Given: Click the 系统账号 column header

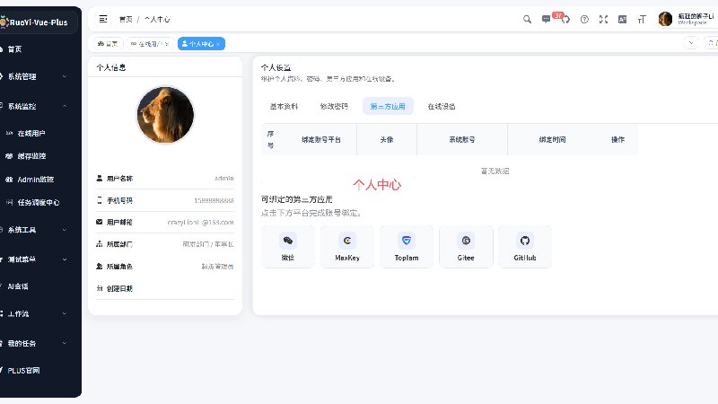Looking at the screenshot, I should [462, 140].
